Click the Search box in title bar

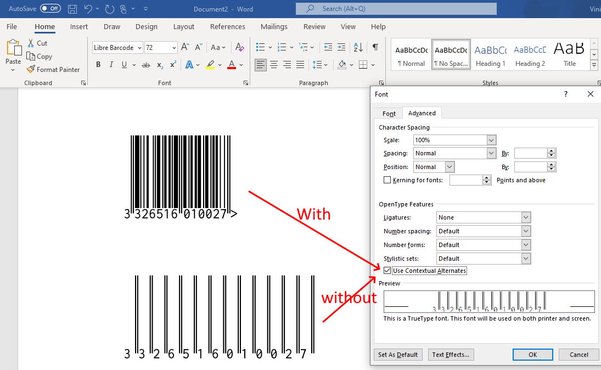[396, 9]
